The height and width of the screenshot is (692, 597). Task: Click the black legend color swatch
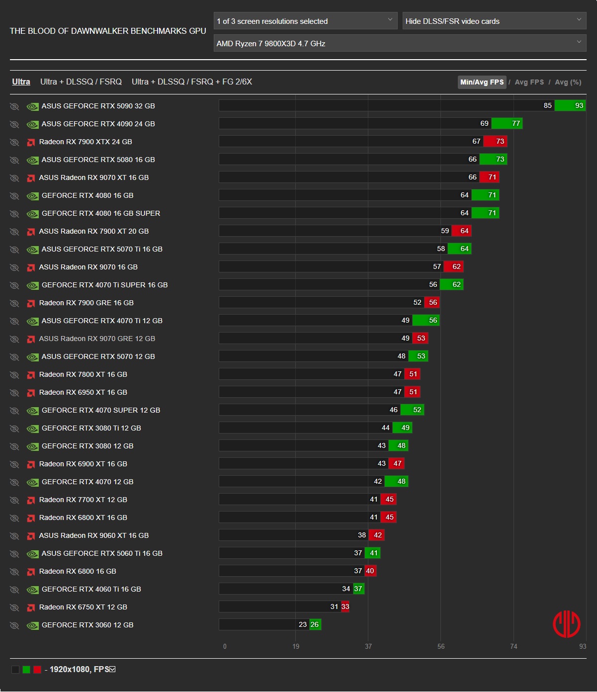point(15,670)
